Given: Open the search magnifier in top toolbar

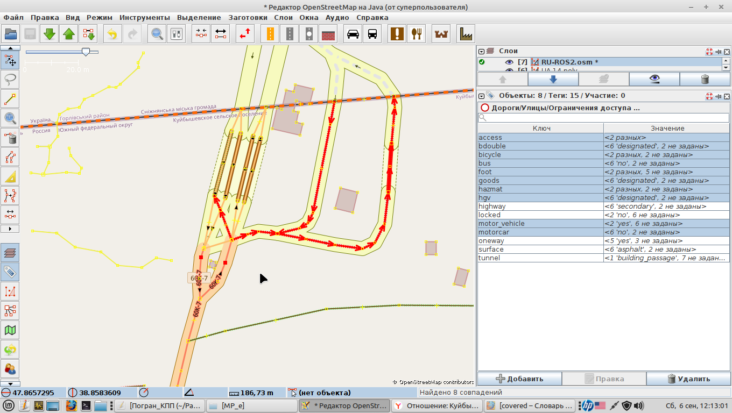Looking at the screenshot, I should (x=157, y=34).
